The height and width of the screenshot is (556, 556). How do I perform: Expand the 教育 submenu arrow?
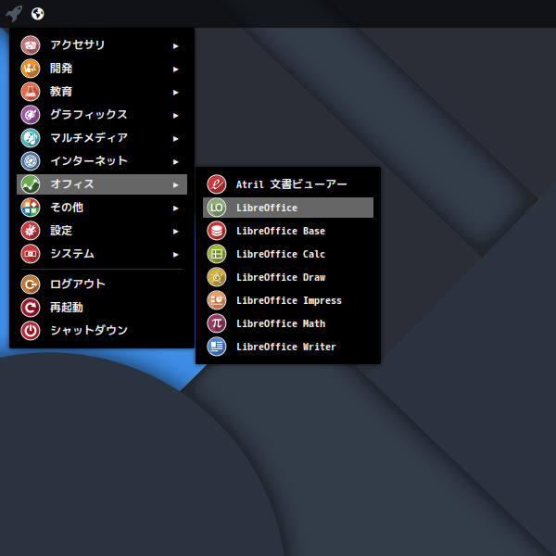click(175, 93)
